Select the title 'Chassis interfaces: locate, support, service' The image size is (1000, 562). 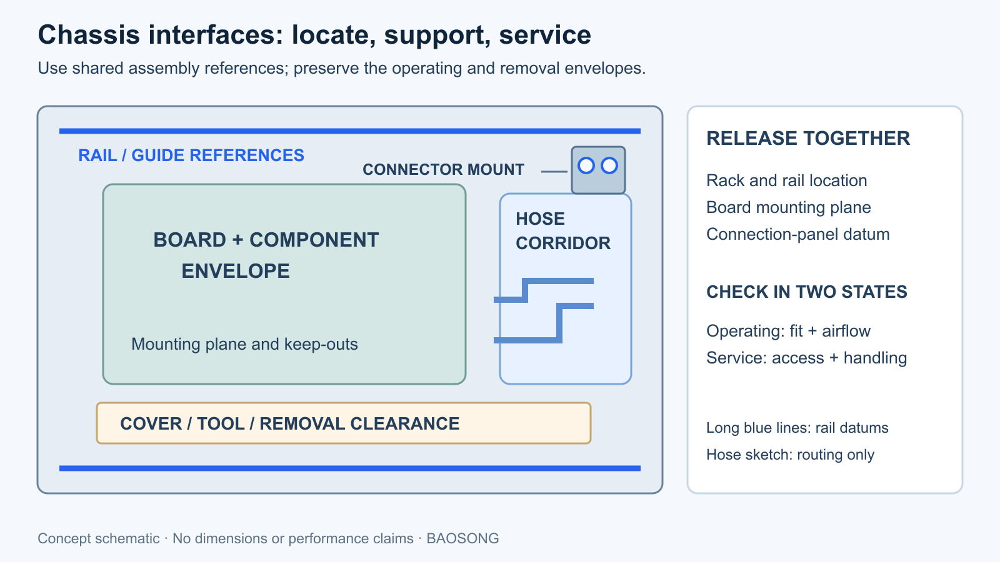point(314,35)
